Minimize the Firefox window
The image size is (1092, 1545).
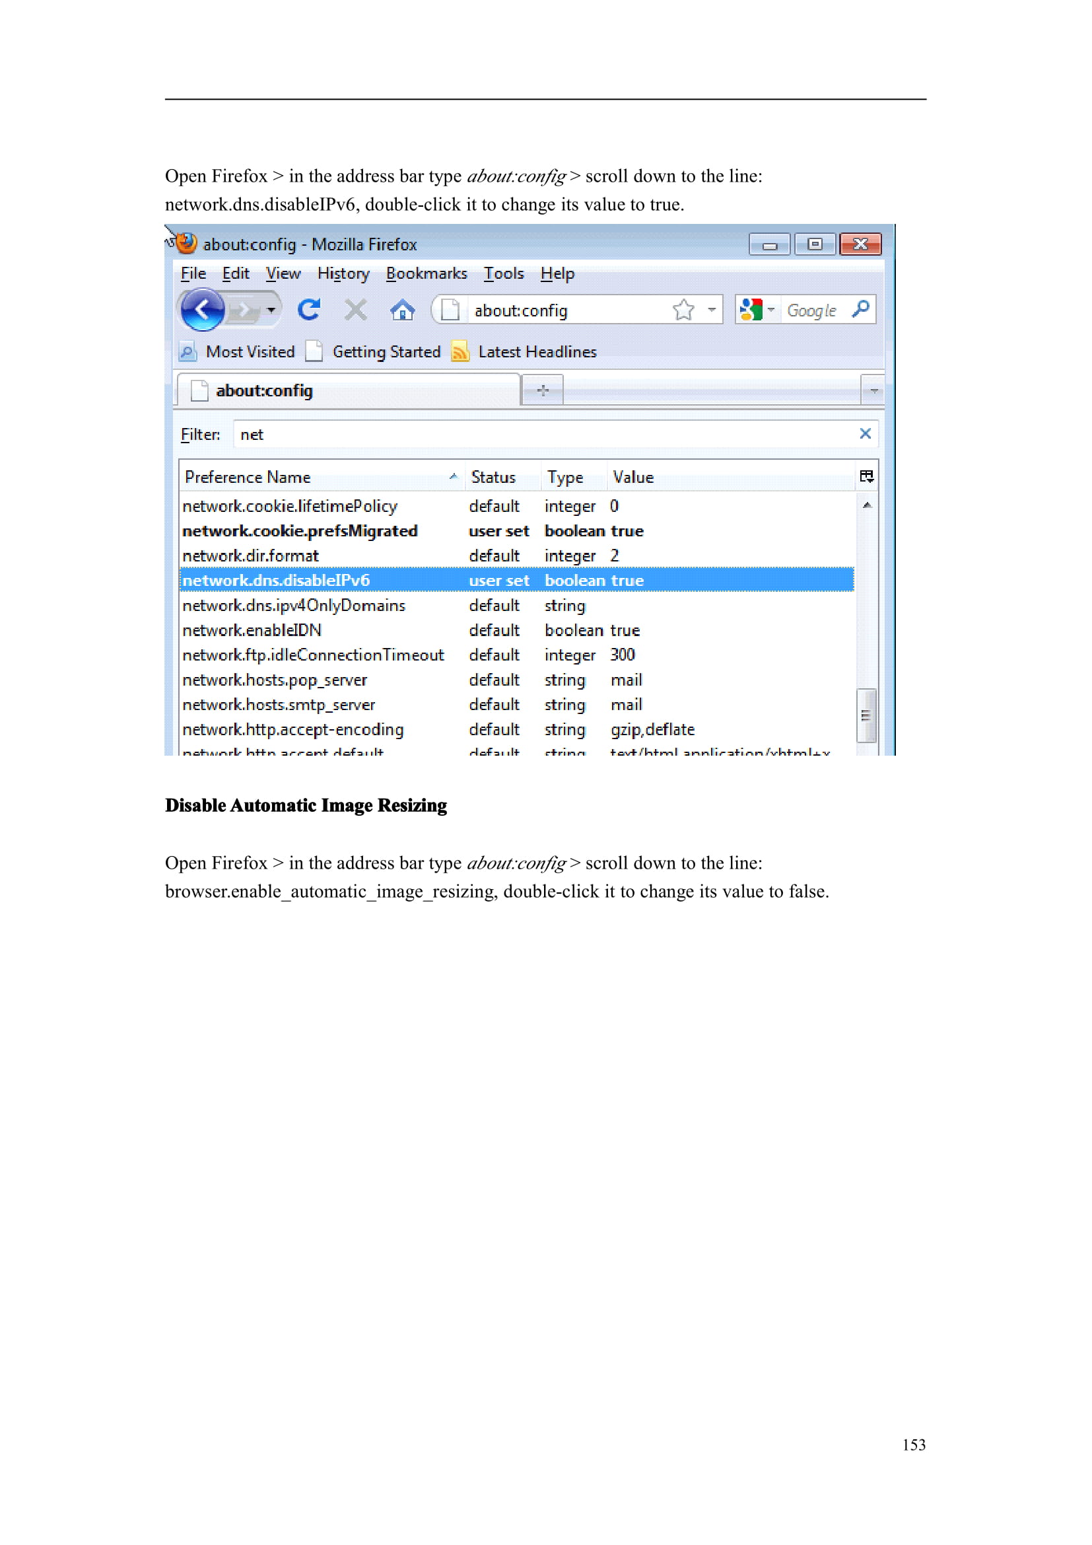tap(769, 244)
